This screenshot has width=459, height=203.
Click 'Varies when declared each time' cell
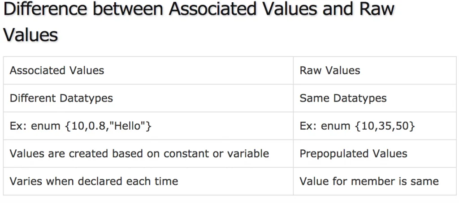94,181
